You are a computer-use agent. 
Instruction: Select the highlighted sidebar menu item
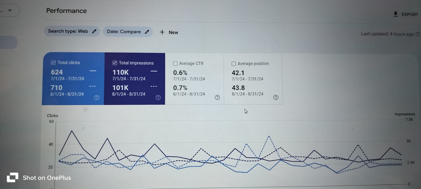point(8,42)
